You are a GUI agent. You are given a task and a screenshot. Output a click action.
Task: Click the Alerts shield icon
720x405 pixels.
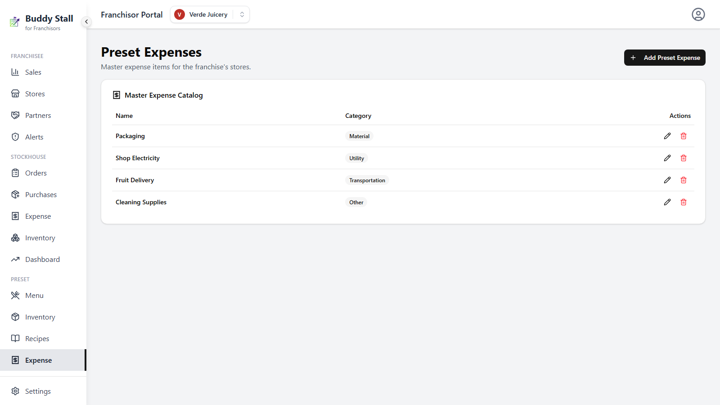pyautogui.click(x=15, y=137)
